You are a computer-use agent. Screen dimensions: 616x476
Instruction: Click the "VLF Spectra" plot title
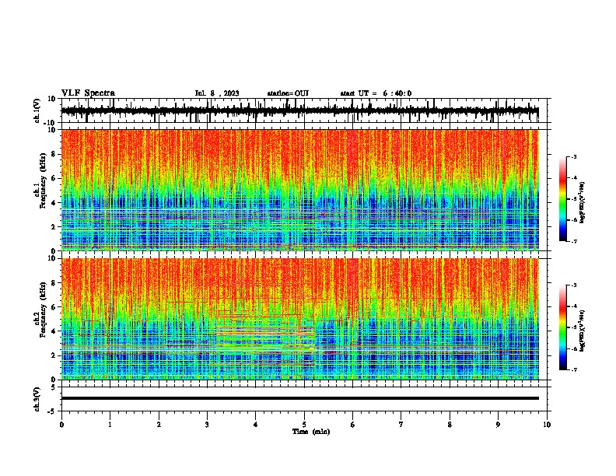[x=88, y=93]
